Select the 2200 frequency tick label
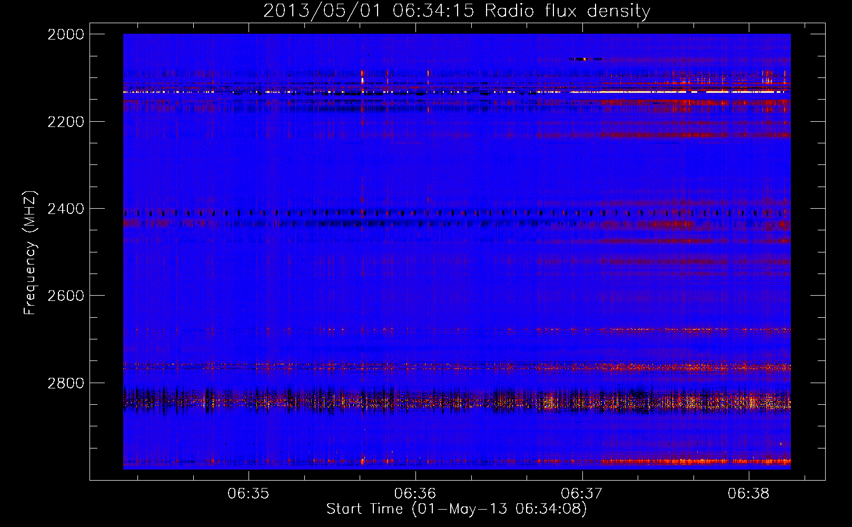852x527 pixels. [x=66, y=122]
